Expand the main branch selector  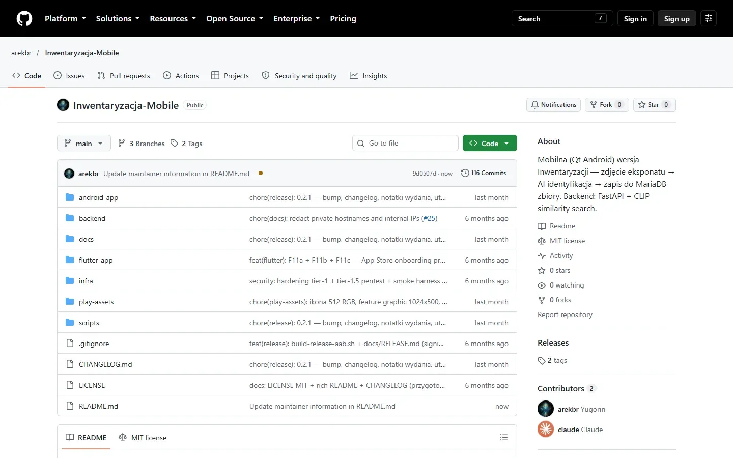84,144
